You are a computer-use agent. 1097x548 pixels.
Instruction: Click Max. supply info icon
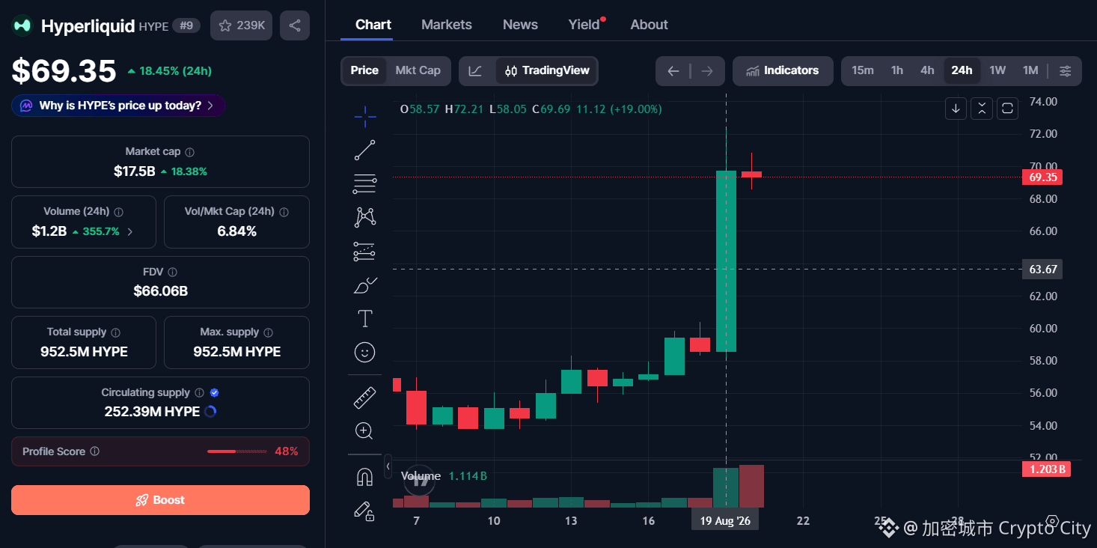[268, 332]
